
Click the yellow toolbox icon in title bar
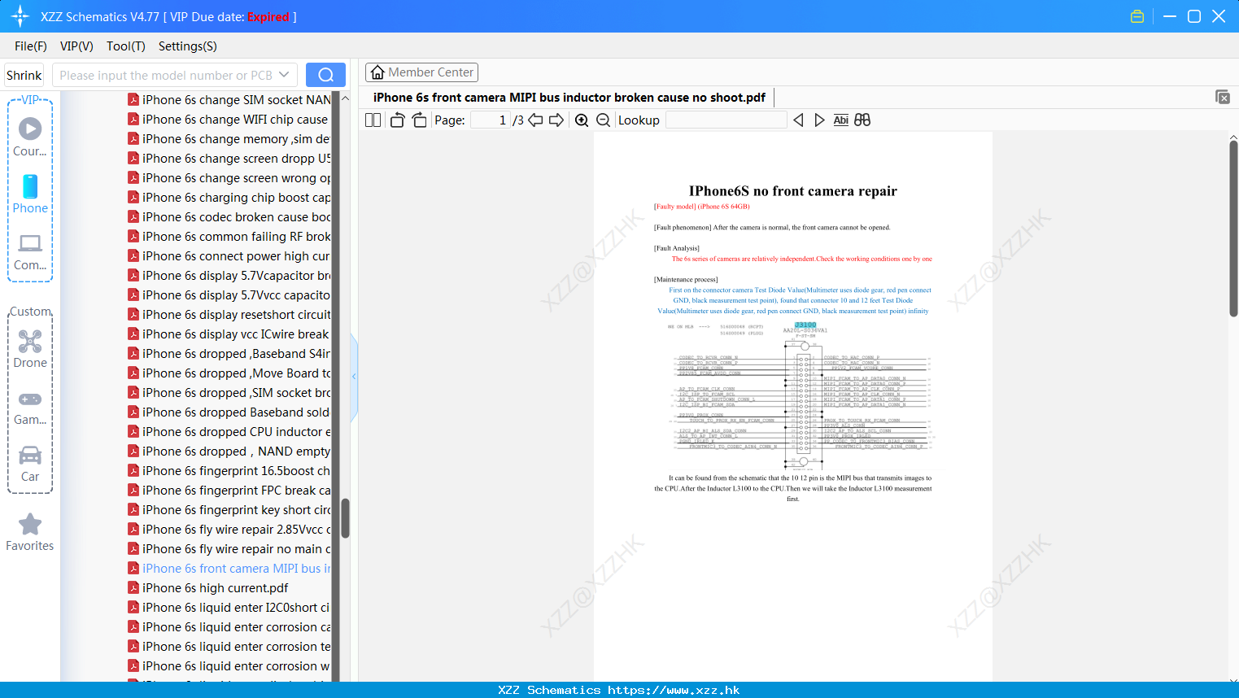coord(1137,16)
